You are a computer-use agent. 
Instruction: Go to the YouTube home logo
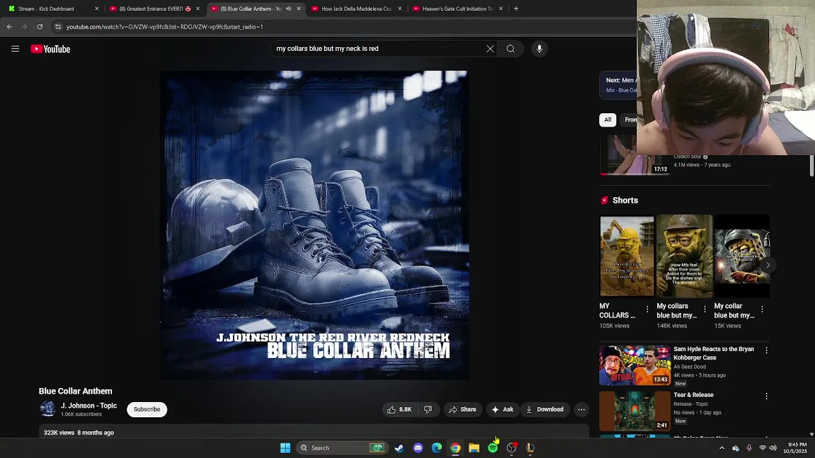[50, 49]
